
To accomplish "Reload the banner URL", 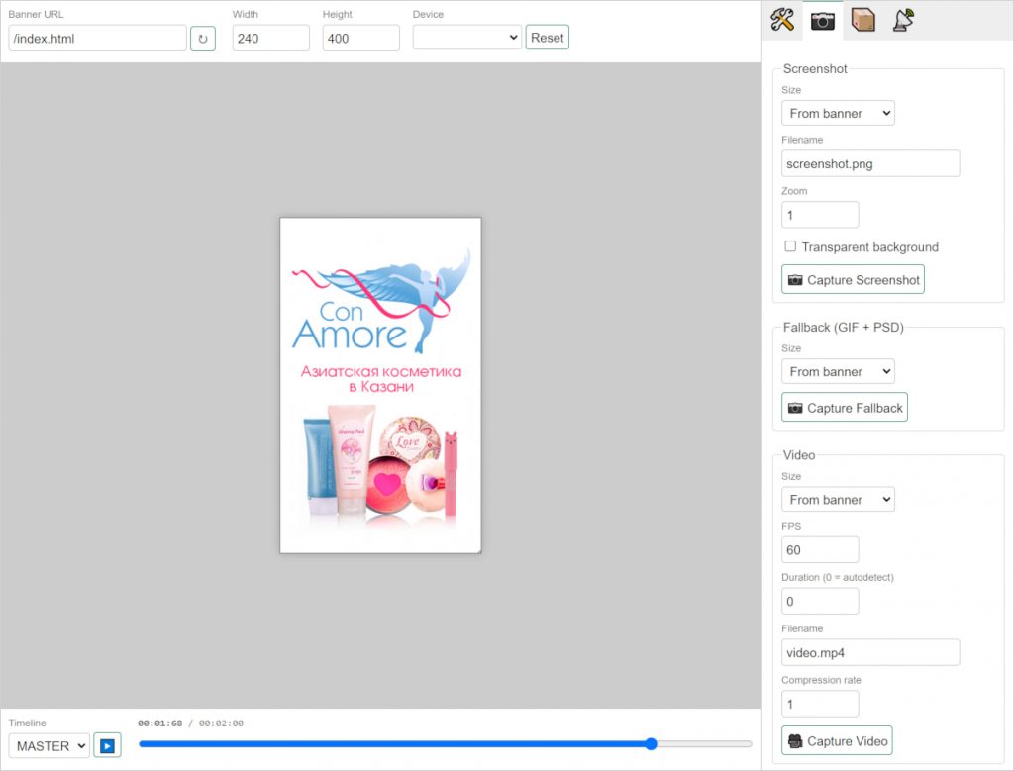I will [202, 39].
